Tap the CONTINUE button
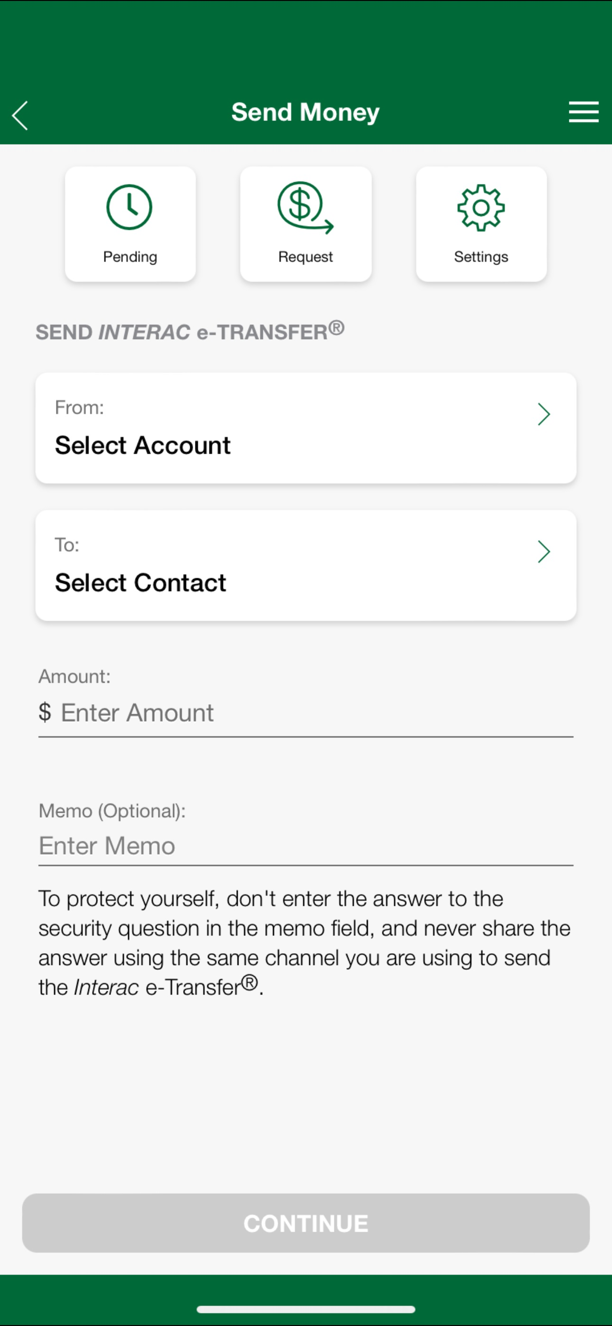Viewport: 612px width, 1326px height. [306, 1223]
